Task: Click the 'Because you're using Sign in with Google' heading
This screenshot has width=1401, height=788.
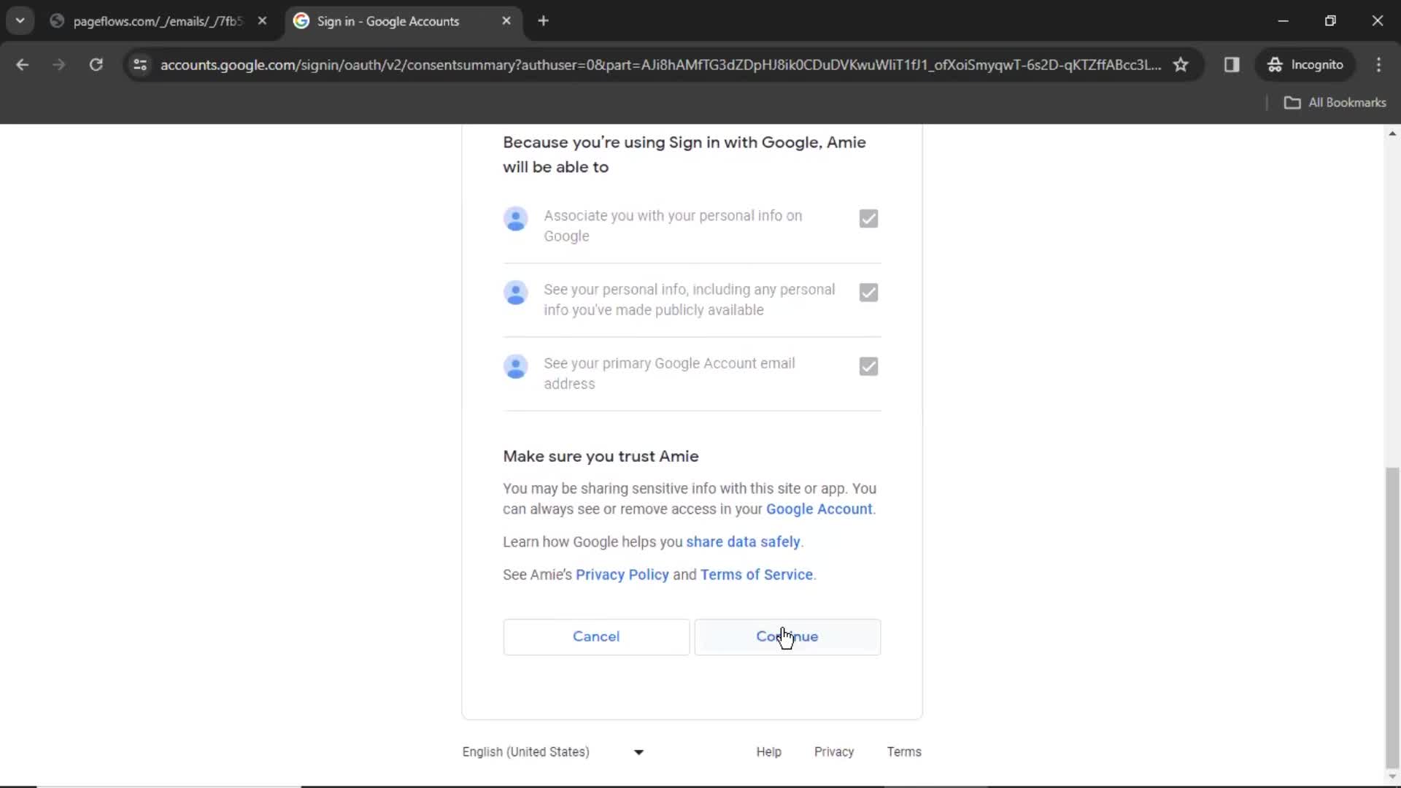Action: click(684, 155)
